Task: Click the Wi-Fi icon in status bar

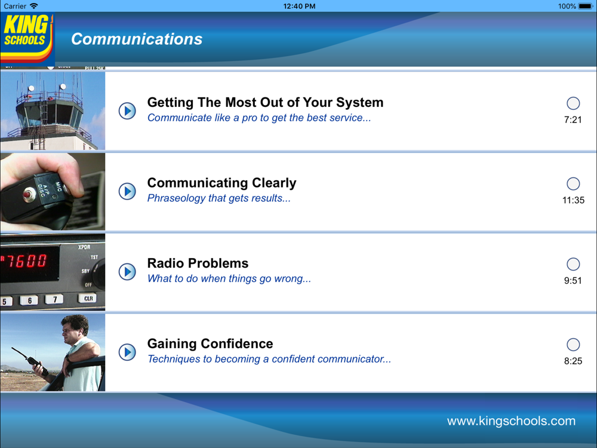Action: pos(33,6)
